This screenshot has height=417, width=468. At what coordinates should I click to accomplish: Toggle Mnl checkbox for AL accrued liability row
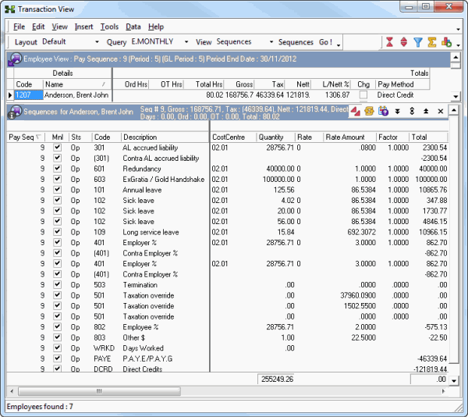(x=57, y=148)
